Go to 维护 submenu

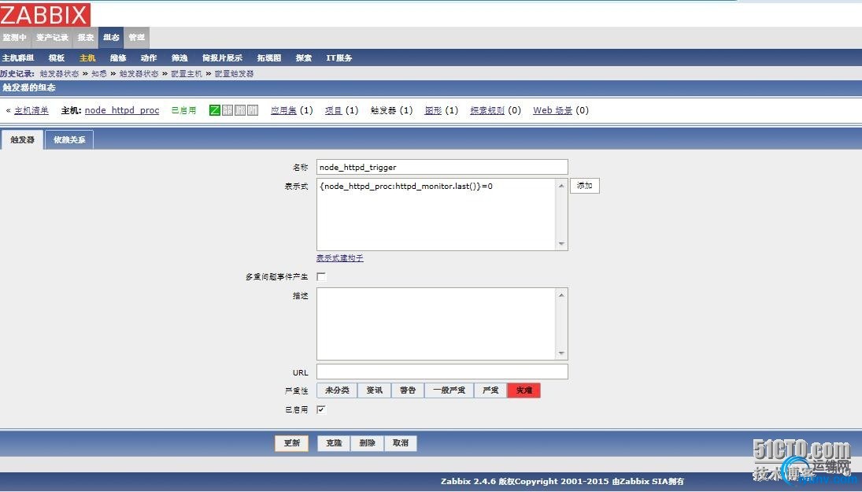[118, 57]
